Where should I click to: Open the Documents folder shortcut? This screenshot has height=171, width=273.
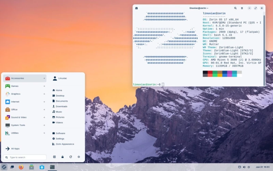coord(60,101)
